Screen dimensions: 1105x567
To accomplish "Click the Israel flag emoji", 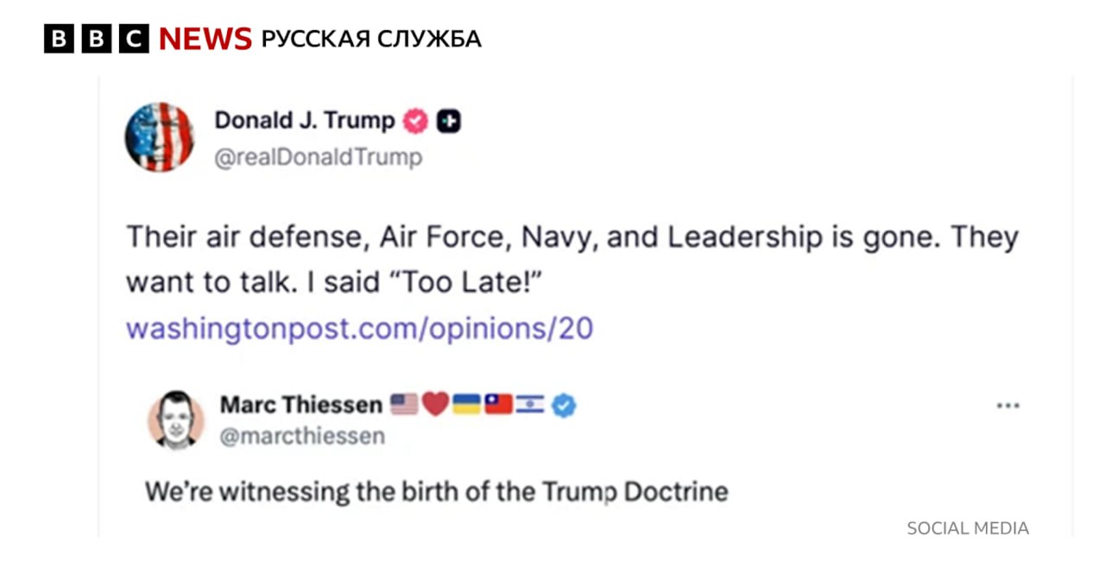I will coord(530,404).
